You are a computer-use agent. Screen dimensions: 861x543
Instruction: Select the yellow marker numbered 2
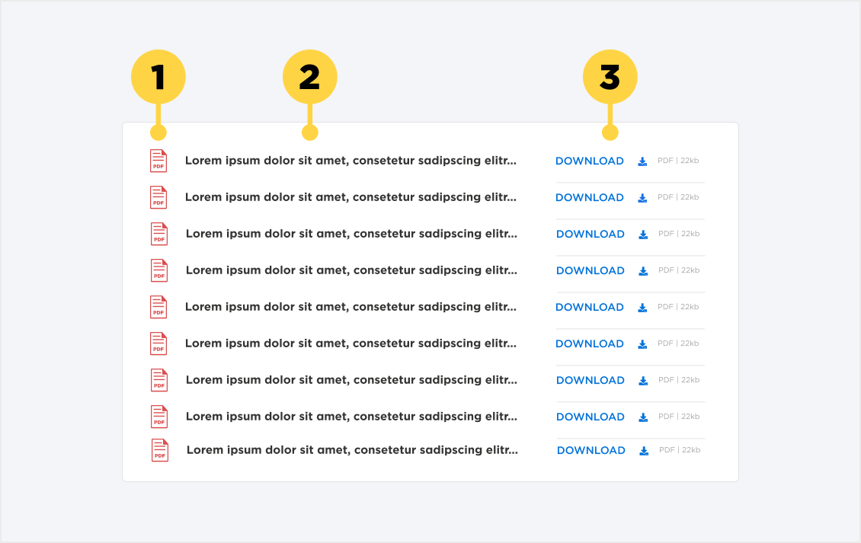pyautogui.click(x=309, y=76)
